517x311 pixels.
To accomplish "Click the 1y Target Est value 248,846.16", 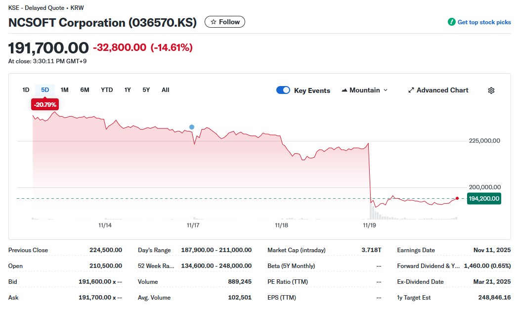I will [495, 298].
